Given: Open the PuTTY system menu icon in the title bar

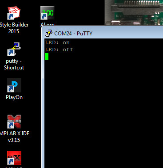Looking at the screenshot, I should click(49, 33).
